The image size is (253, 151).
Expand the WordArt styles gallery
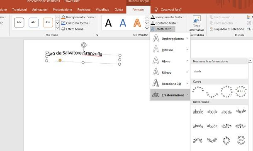147,28
